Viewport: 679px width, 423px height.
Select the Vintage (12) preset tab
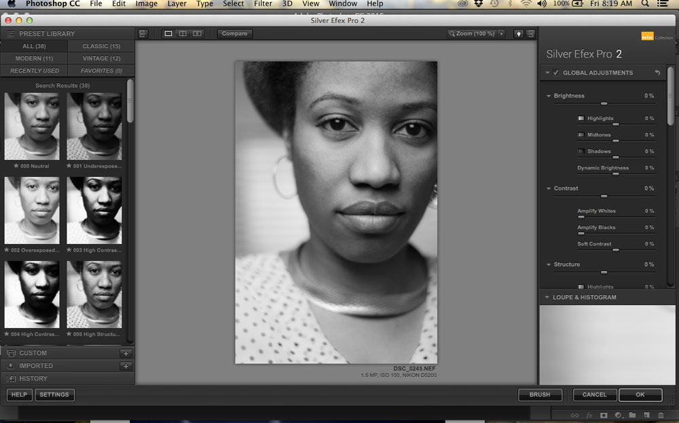pyautogui.click(x=100, y=58)
